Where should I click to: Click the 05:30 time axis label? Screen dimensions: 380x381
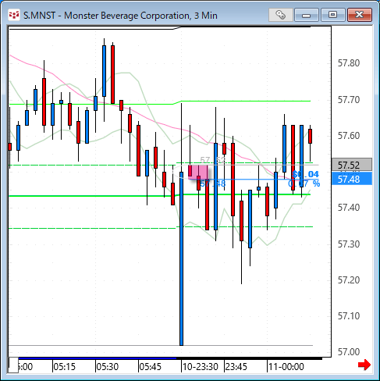108,367
